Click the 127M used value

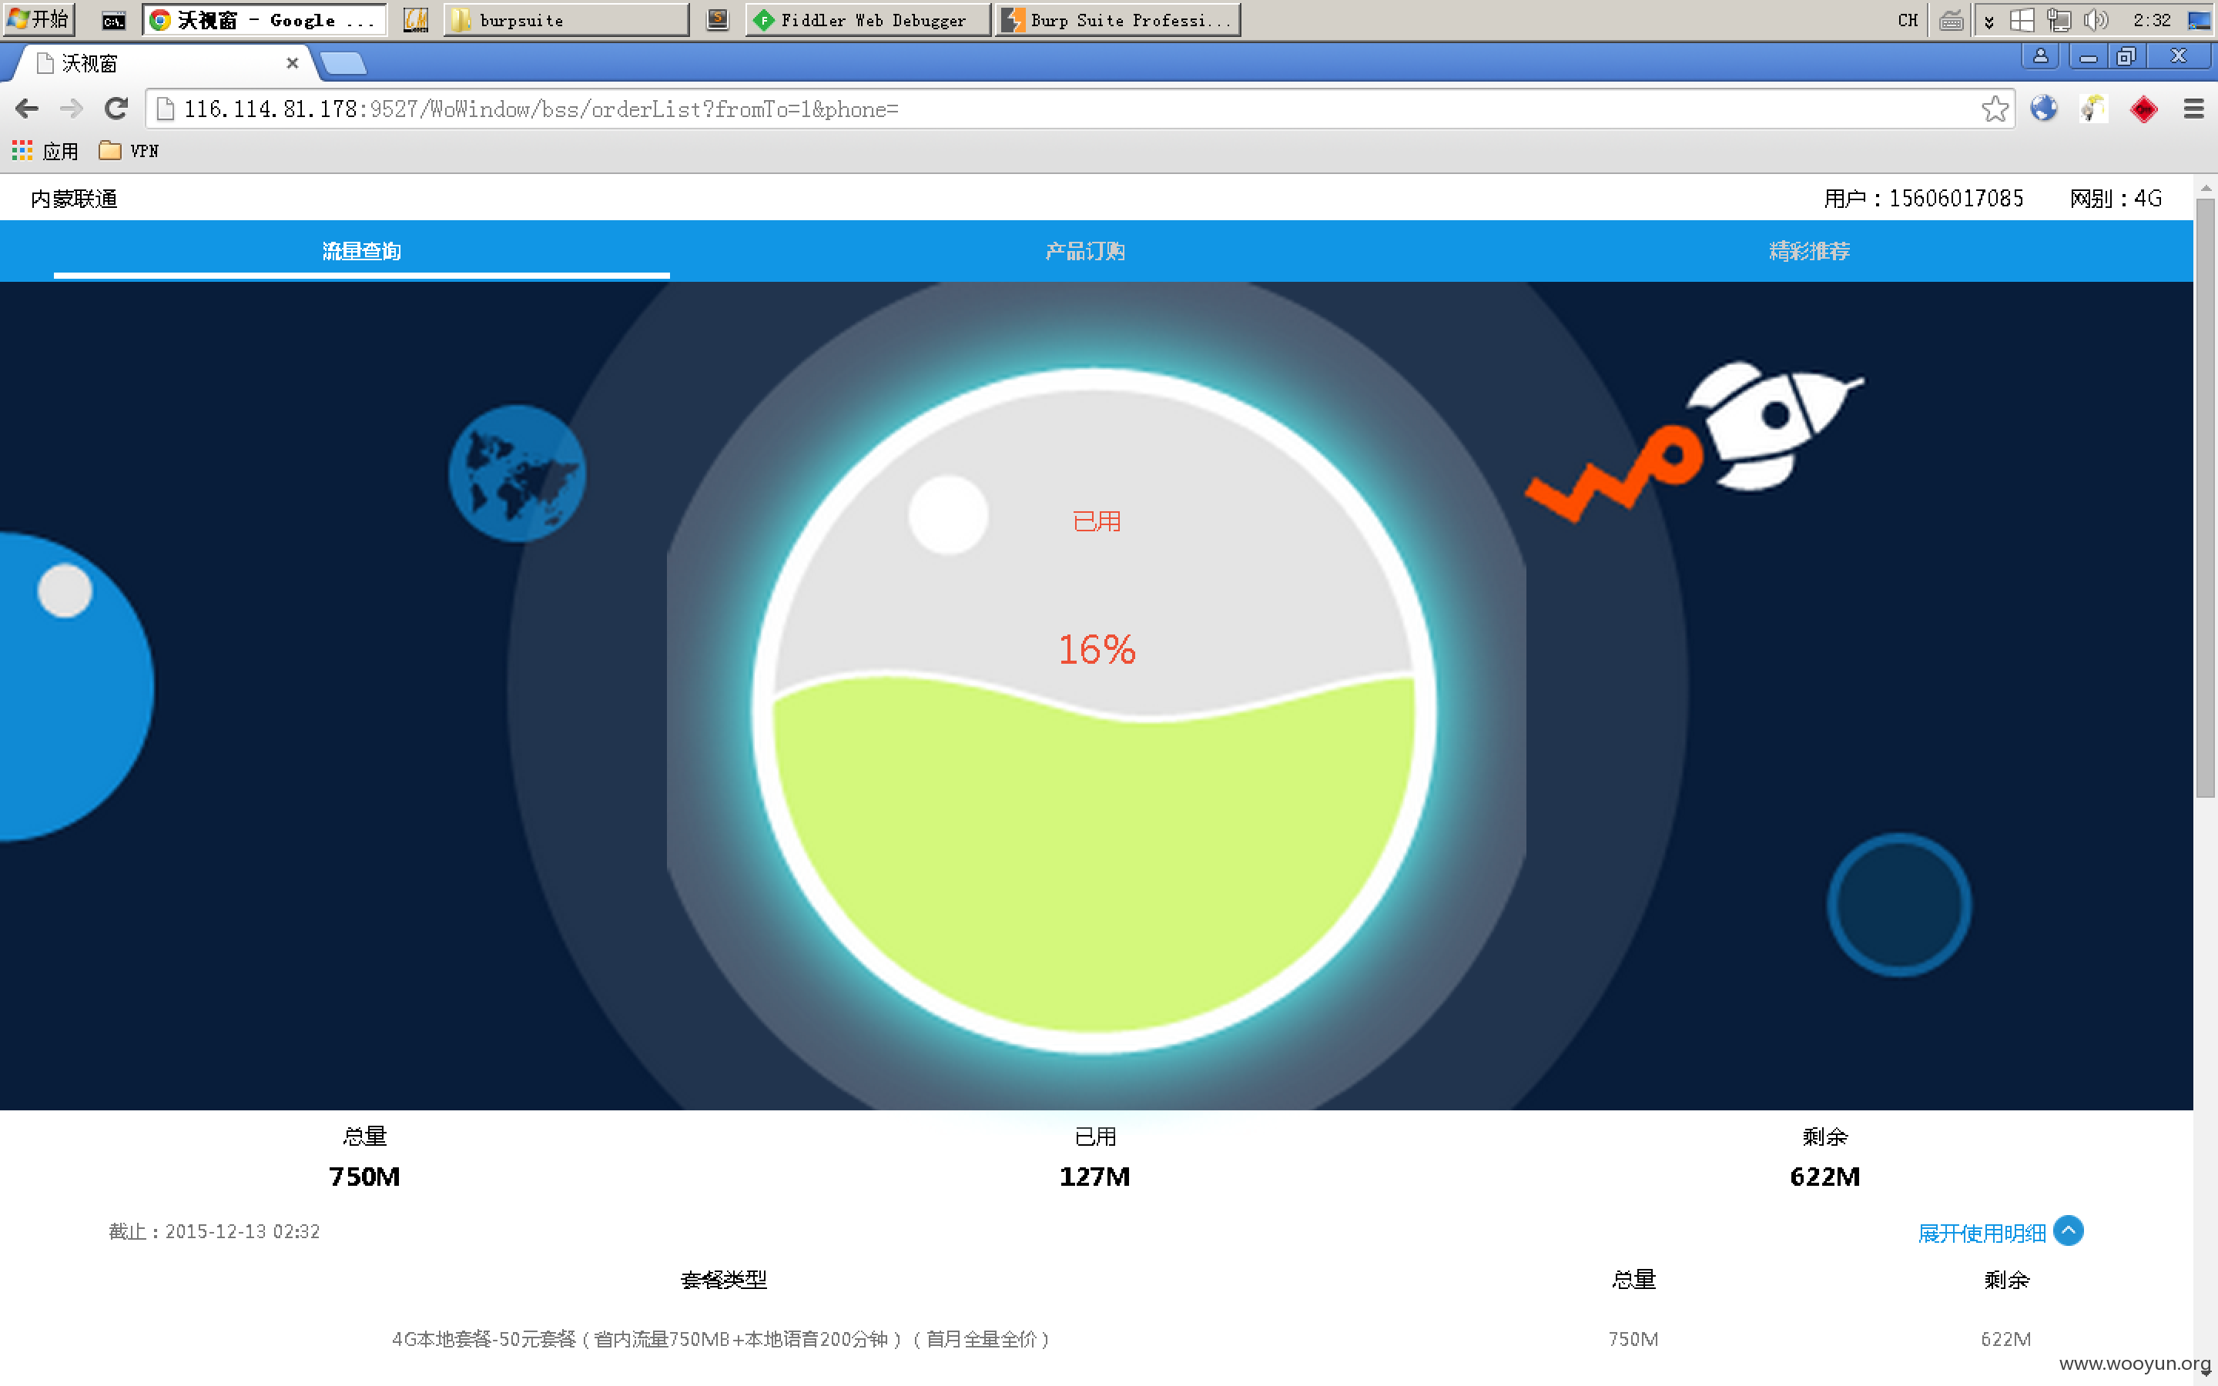[1094, 1176]
